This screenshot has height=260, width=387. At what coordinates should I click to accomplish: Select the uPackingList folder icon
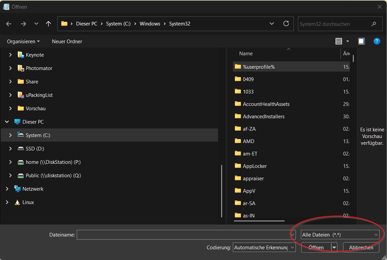click(x=21, y=95)
